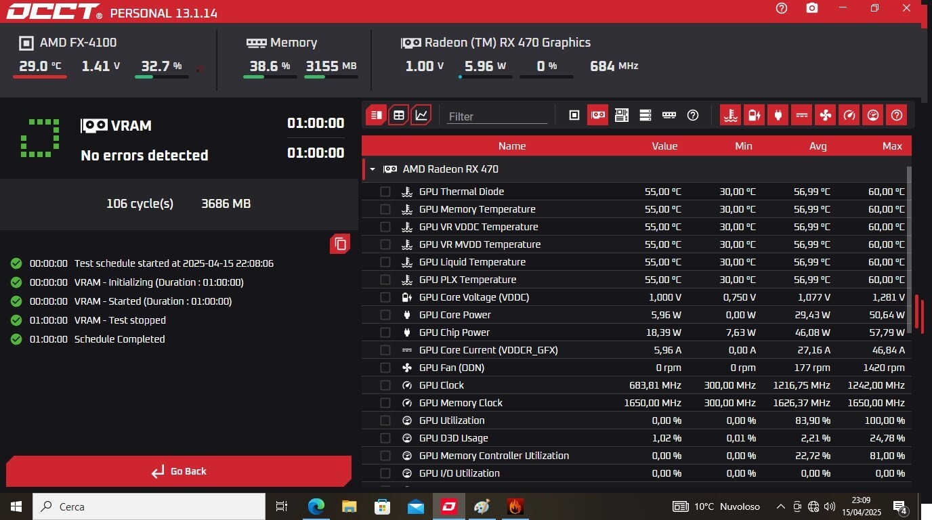This screenshot has height=520, width=932.
Task: Open the FurMark flame icon in the taskbar
Action: (x=516, y=506)
